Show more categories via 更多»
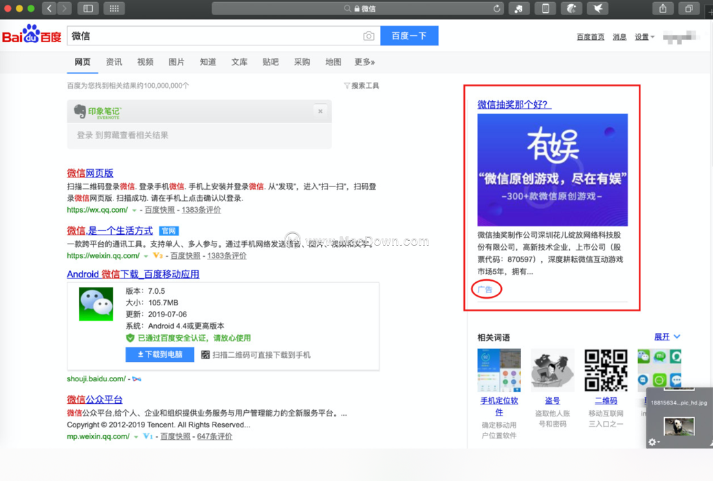The image size is (713, 481). (364, 62)
